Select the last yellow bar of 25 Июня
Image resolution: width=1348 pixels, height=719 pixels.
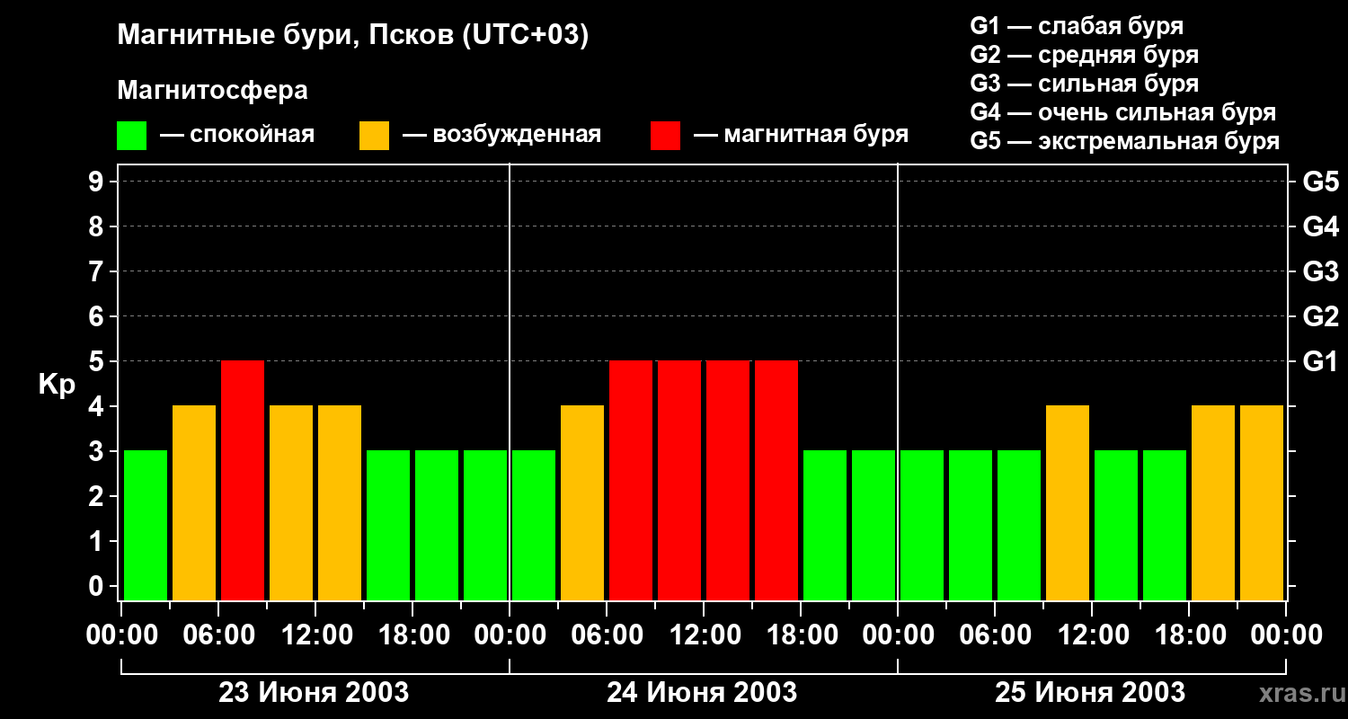(x=1262, y=502)
